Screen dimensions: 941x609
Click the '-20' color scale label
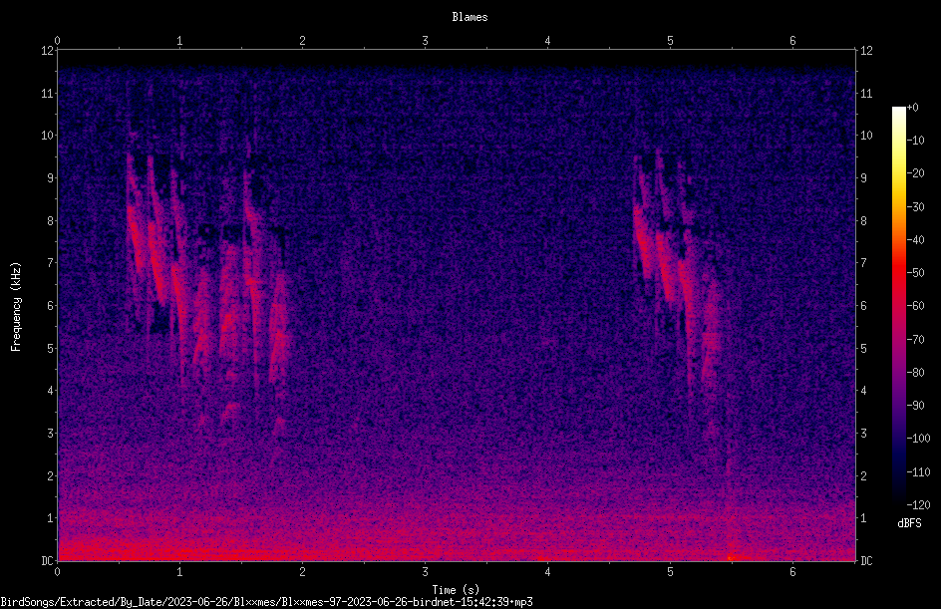pos(916,172)
